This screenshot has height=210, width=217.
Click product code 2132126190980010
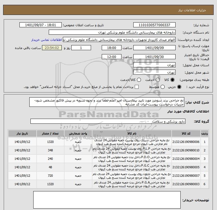click(186, 150)
